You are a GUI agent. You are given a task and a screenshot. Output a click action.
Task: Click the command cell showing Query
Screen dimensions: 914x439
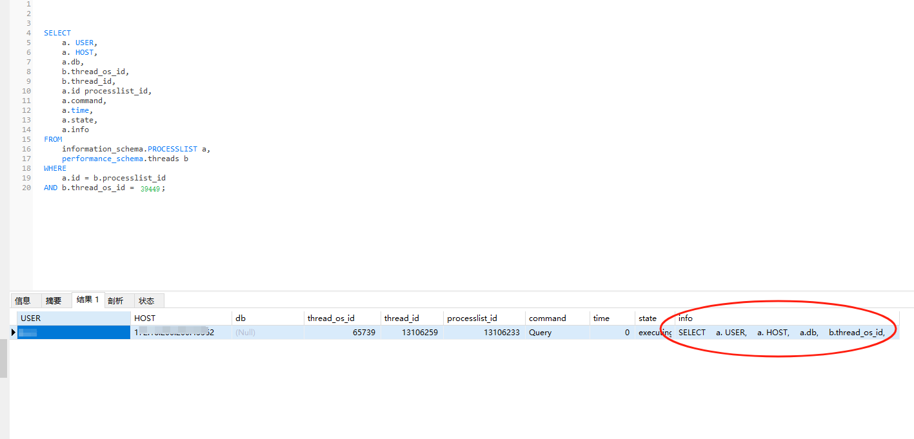(x=557, y=333)
